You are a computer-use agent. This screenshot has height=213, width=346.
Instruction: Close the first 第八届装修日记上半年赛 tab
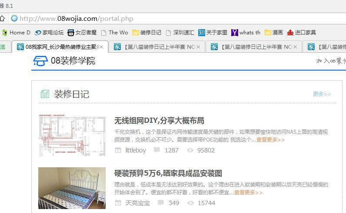coord(199,47)
